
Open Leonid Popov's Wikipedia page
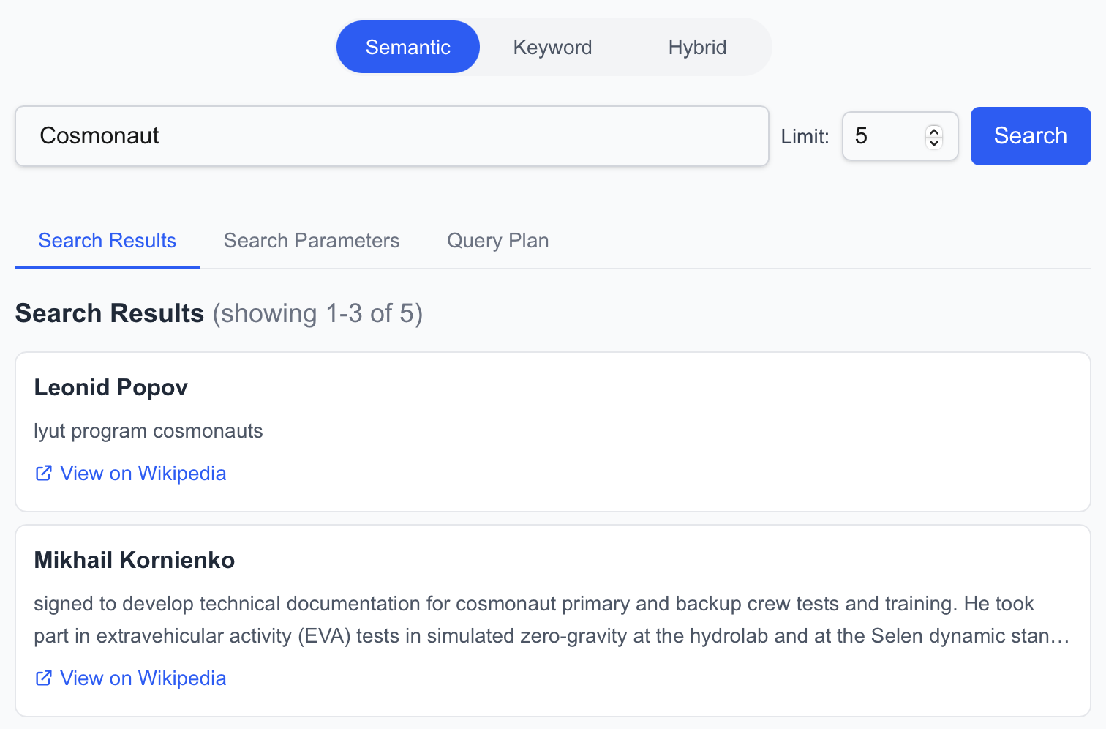[x=143, y=473]
